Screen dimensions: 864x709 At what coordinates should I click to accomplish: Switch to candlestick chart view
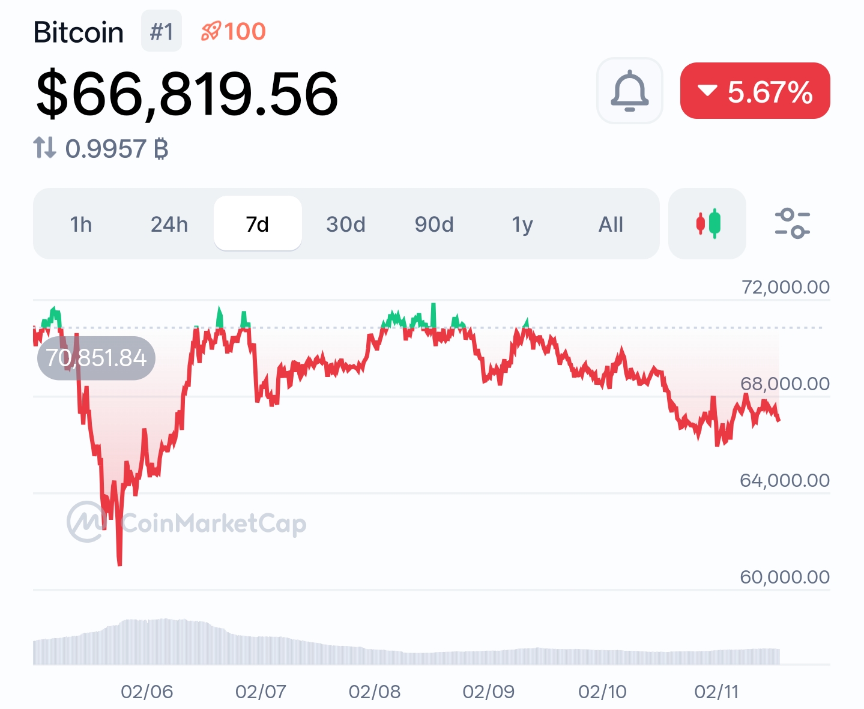click(707, 224)
